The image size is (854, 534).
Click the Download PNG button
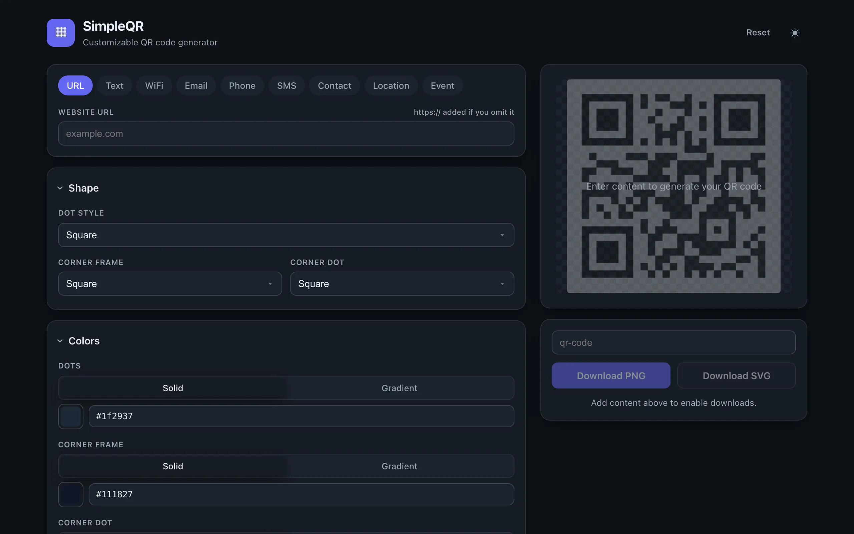coord(611,375)
